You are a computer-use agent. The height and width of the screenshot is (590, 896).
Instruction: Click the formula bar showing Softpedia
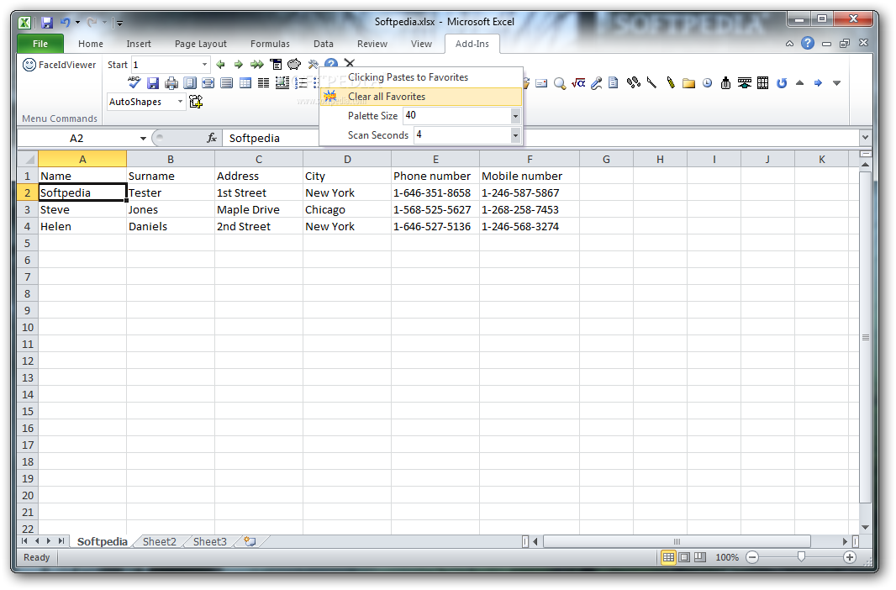click(540, 138)
